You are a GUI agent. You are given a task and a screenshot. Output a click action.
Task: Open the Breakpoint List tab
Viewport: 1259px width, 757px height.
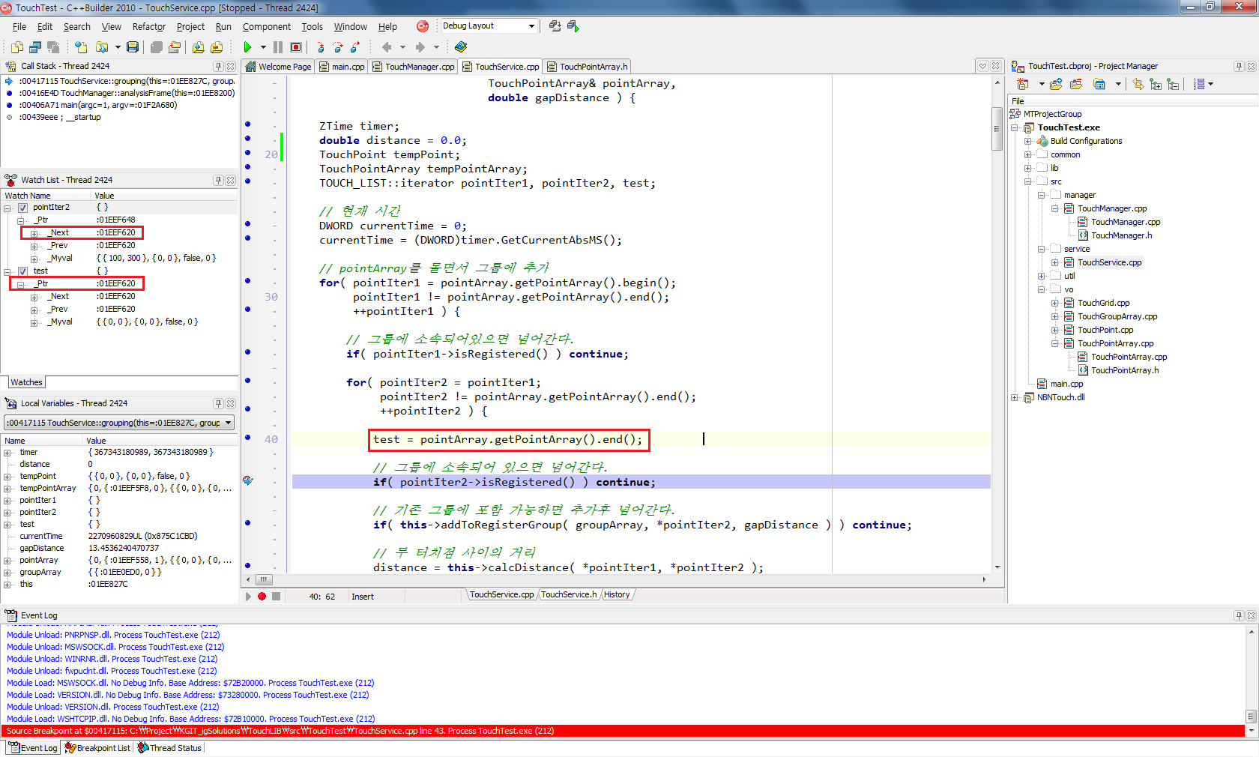(x=97, y=748)
